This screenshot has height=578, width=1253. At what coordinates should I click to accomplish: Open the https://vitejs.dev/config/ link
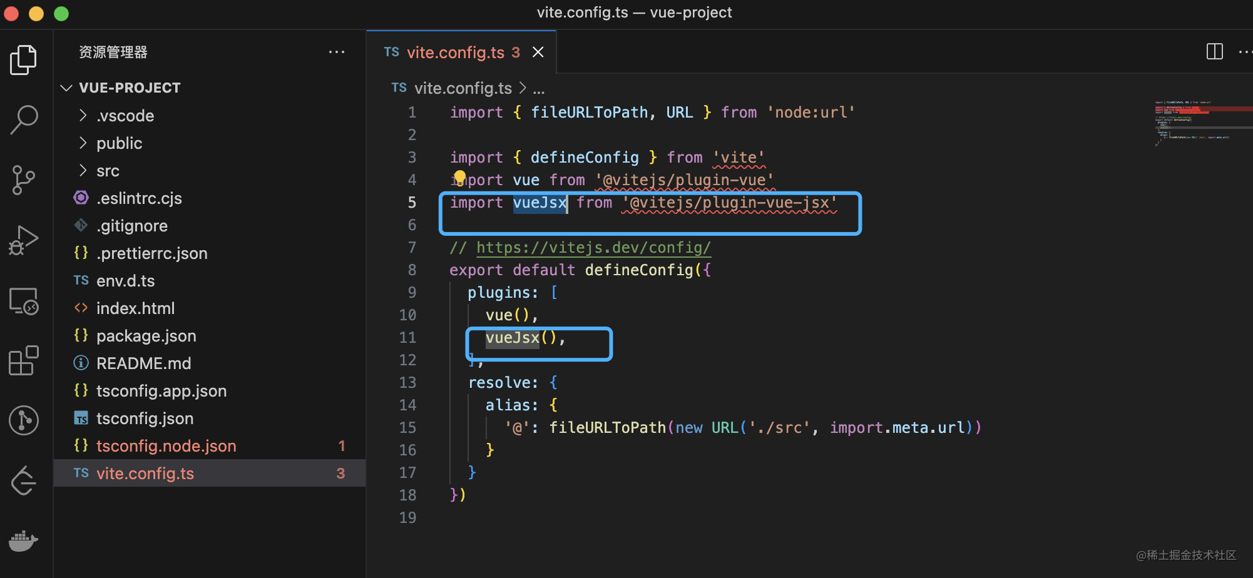[593, 248]
